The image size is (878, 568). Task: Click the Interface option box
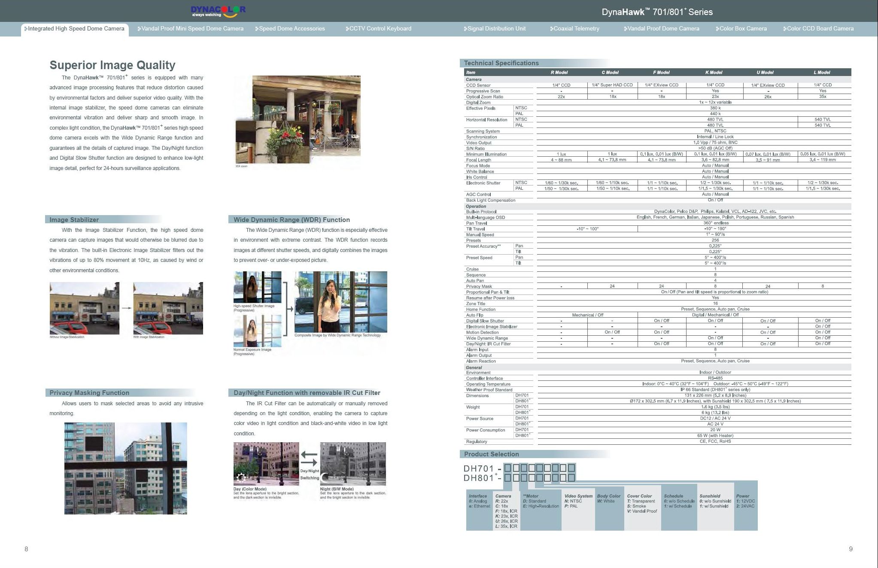pyautogui.click(x=480, y=510)
